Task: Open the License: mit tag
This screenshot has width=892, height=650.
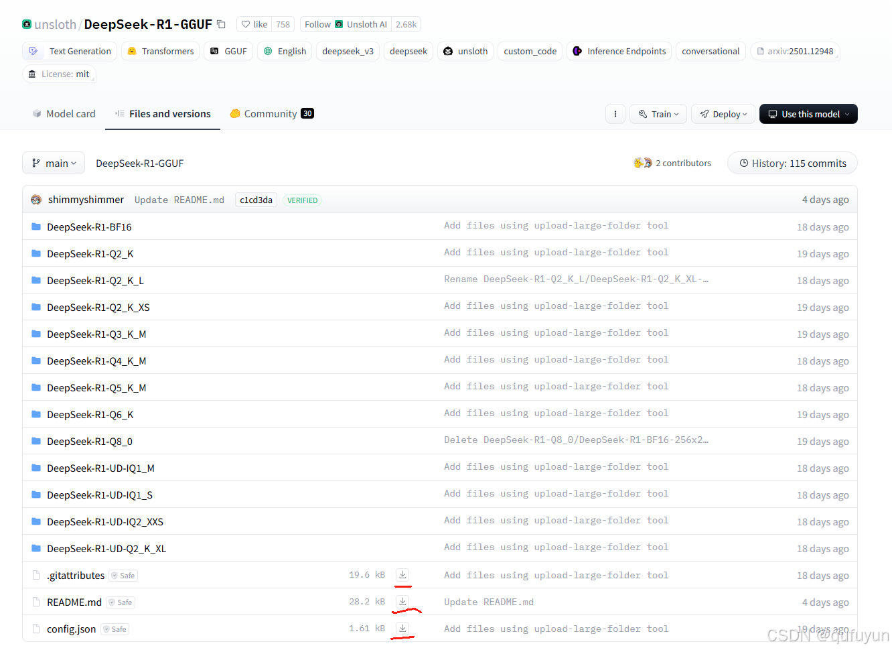Action: [x=59, y=74]
